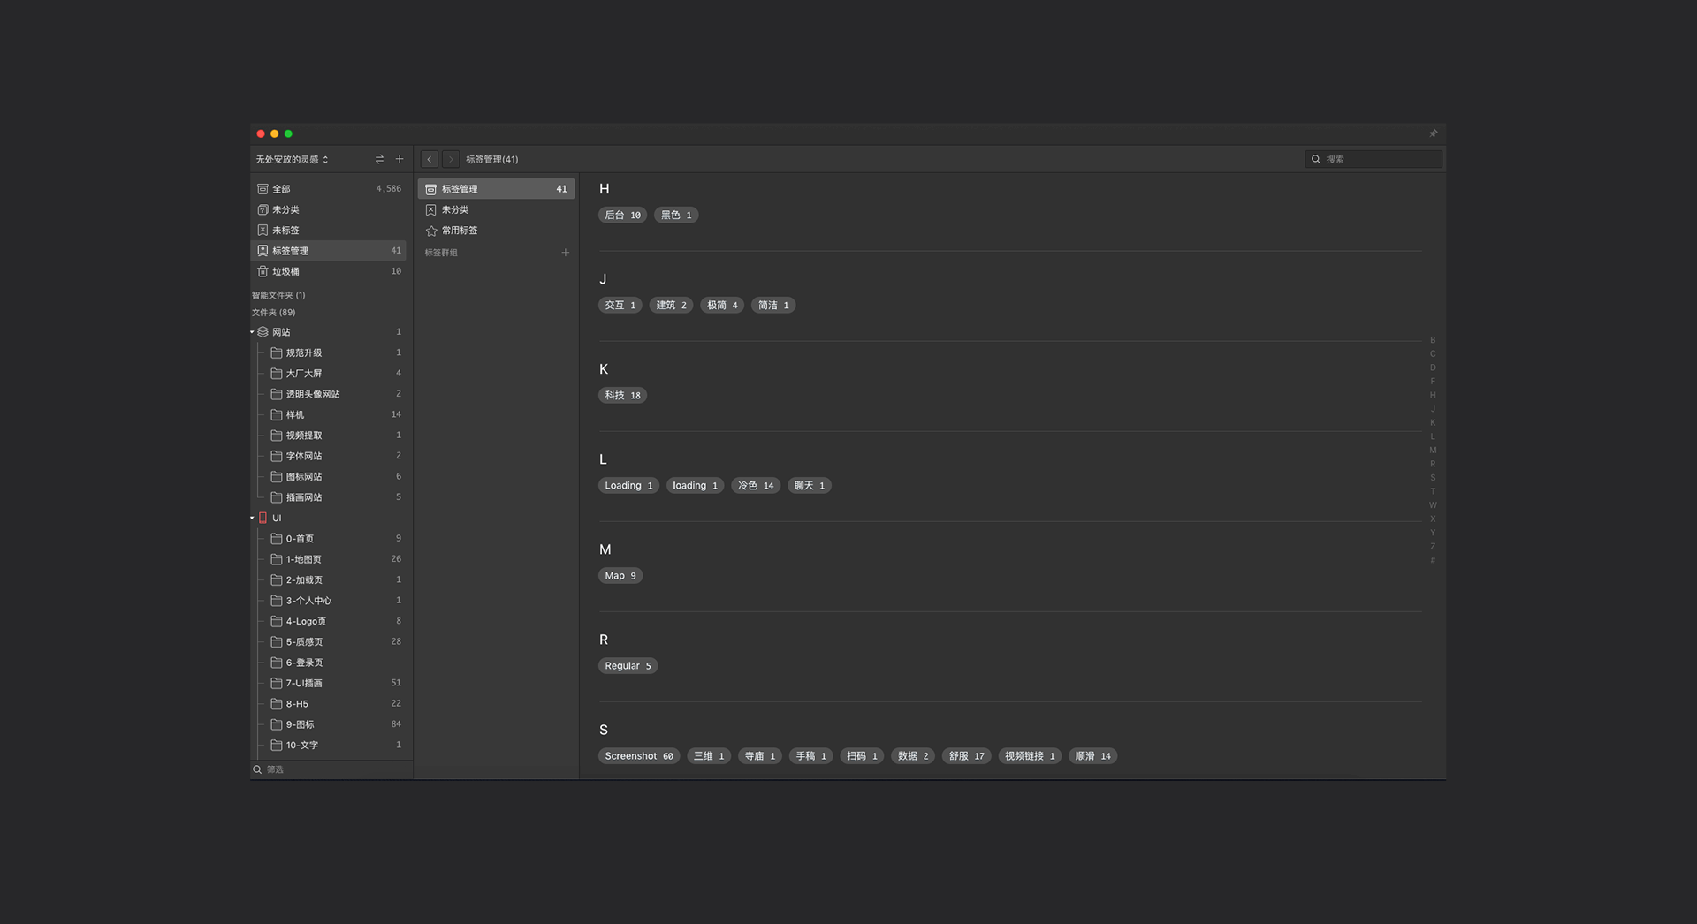Open the 3-个人中心 folder
The width and height of the screenshot is (1697, 924).
(328, 601)
